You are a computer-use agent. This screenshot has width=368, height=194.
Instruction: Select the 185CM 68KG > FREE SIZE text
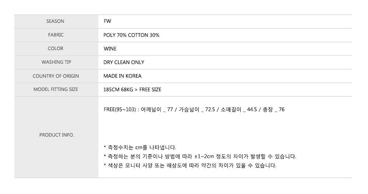[x=132, y=89]
